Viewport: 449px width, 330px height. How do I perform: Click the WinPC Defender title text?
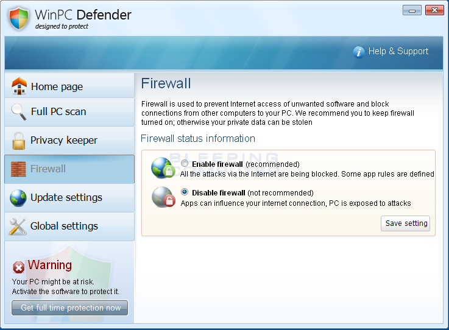pyautogui.click(x=83, y=15)
